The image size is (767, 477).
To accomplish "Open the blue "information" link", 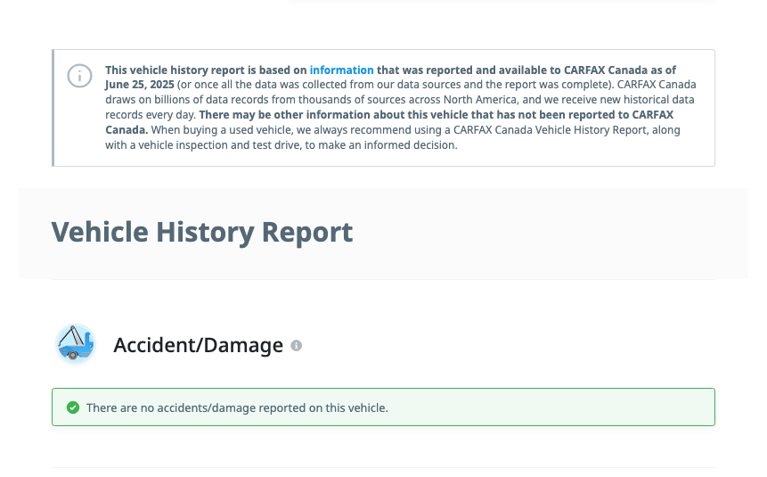I will click(341, 70).
